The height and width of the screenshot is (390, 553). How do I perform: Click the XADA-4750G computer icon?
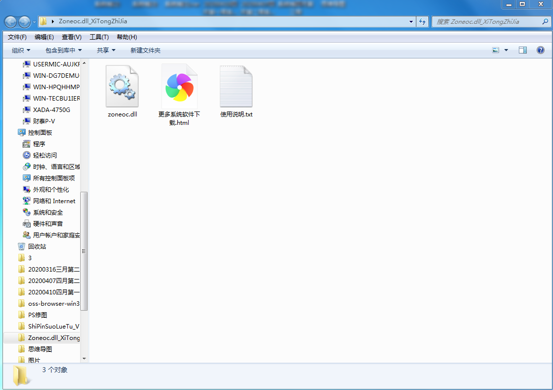[26, 110]
